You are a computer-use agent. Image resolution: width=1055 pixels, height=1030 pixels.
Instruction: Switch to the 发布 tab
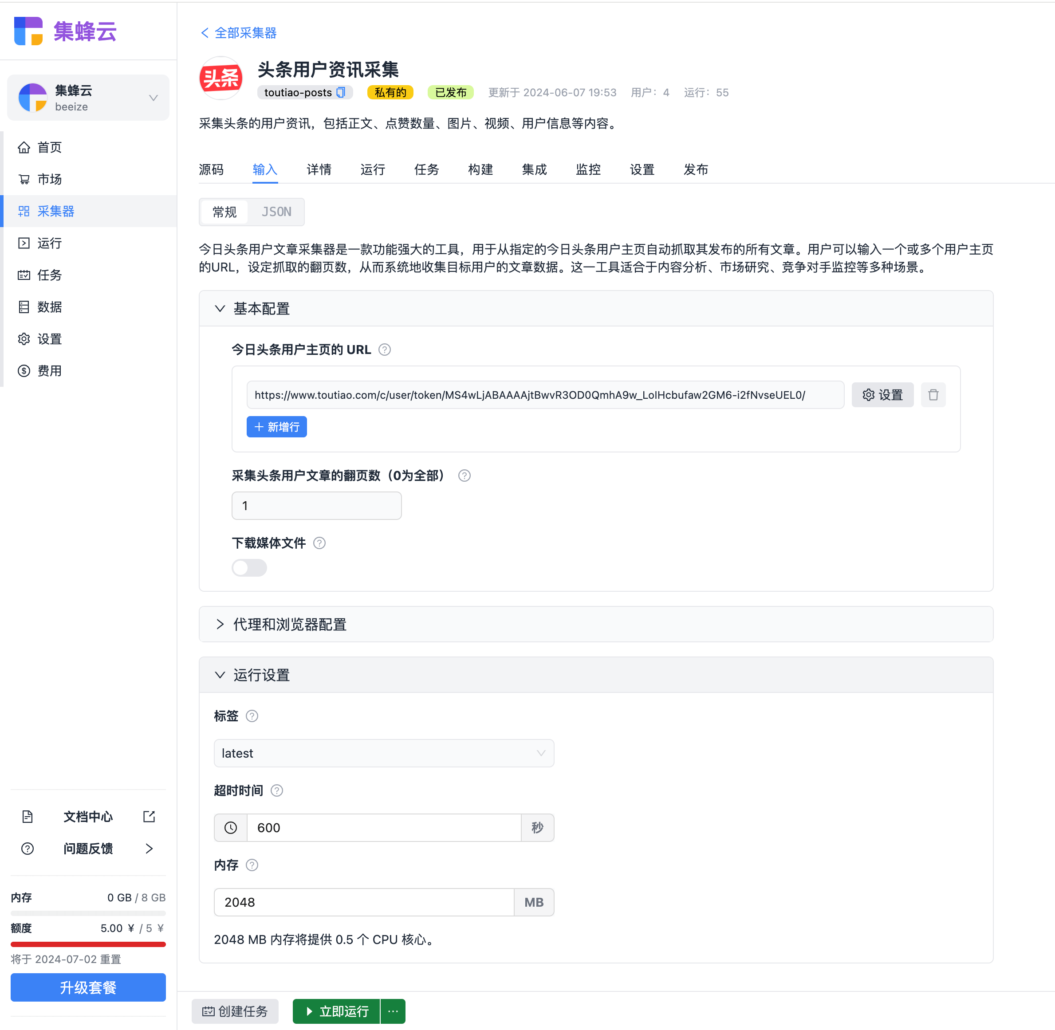coord(696,169)
